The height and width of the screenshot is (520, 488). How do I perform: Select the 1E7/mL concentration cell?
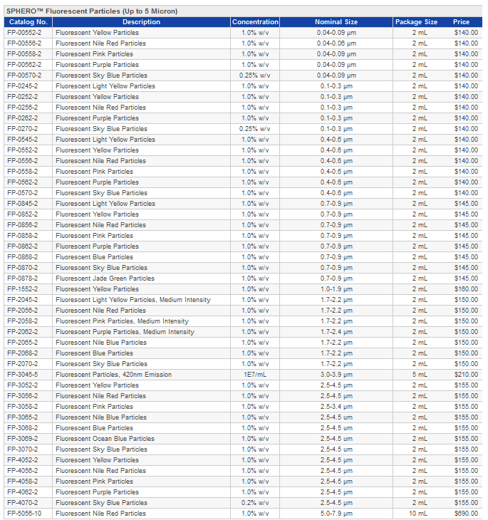[255, 375]
